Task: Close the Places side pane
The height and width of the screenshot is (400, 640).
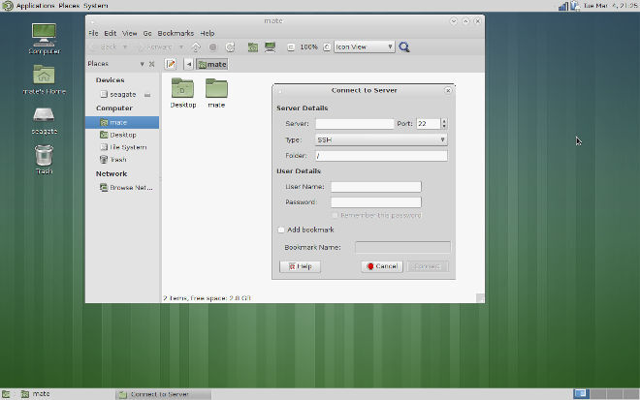Action: 152,64
